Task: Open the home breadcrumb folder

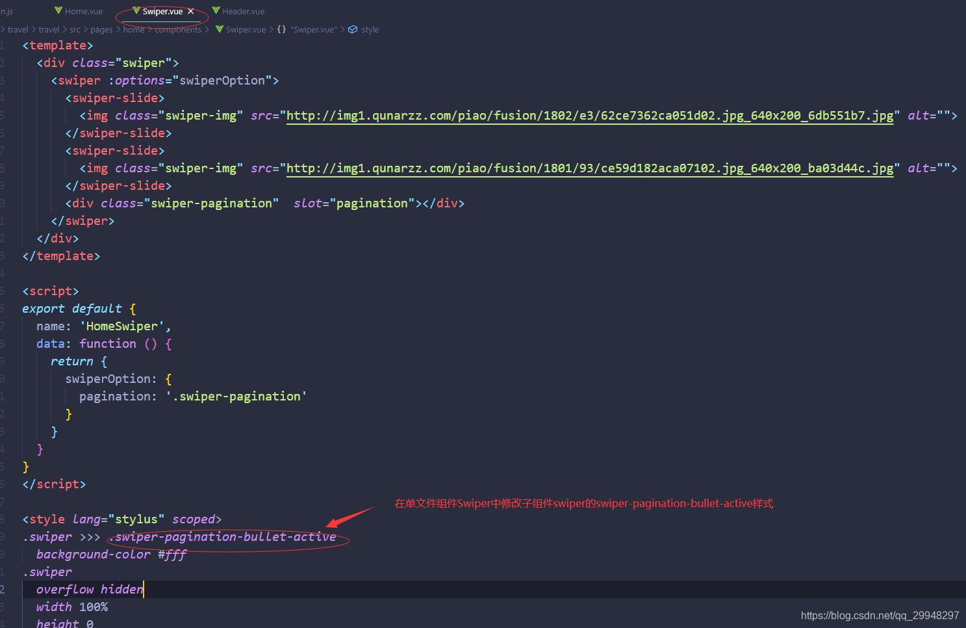Action: [x=134, y=29]
